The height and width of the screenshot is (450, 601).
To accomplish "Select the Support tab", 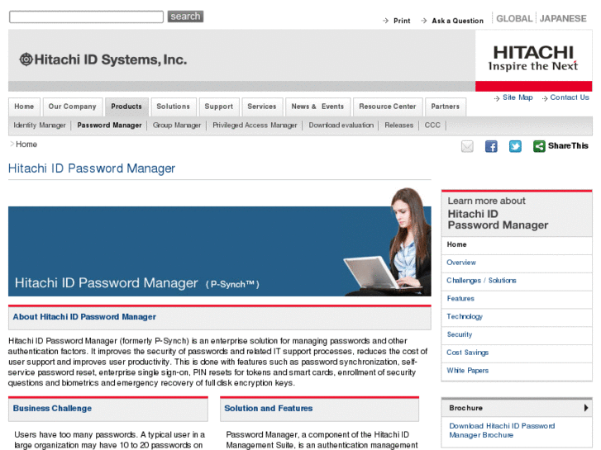I will point(219,107).
